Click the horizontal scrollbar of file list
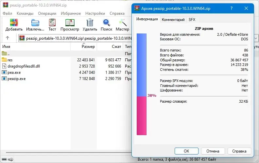The height and width of the screenshot is (163, 259). coord(69,153)
